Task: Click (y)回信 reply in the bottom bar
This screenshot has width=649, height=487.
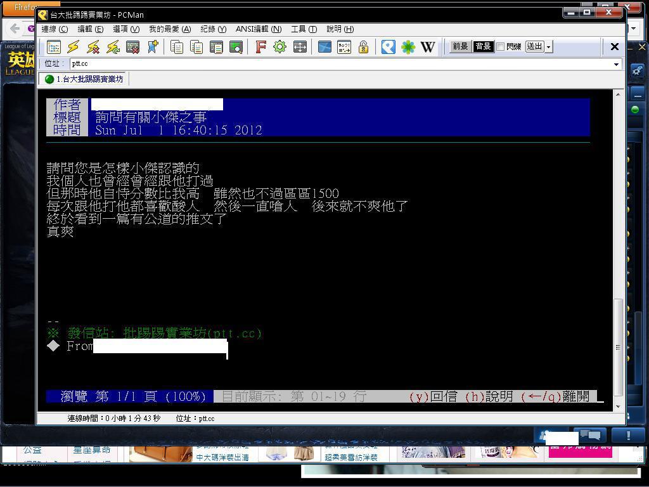Action: coord(434,396)
